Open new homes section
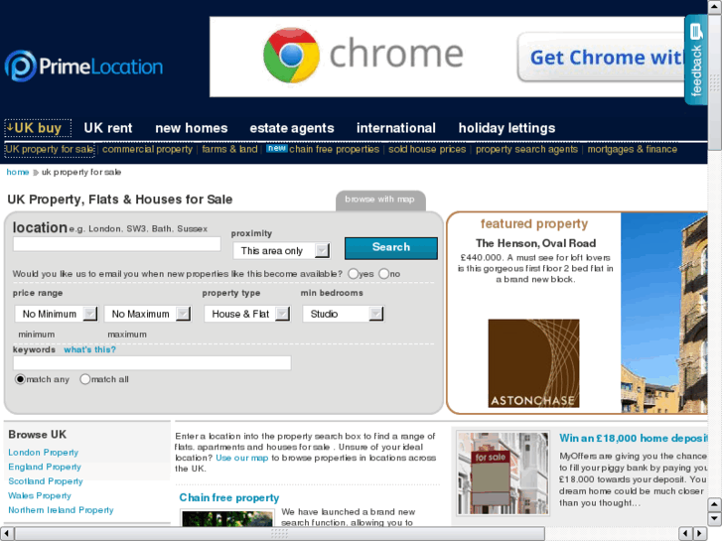The height and width of the screenshot is (541, 722). (192, 127)
